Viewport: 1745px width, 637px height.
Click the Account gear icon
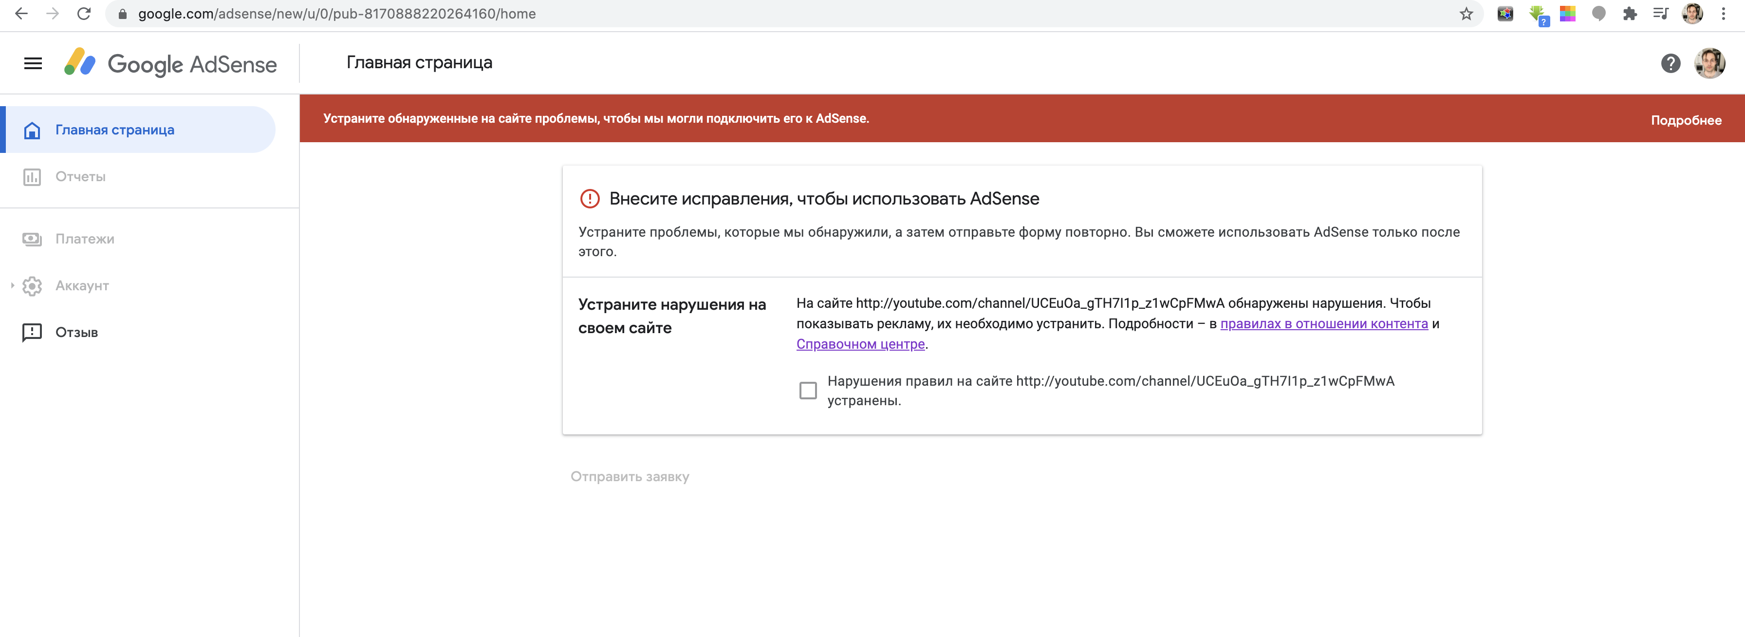[32, 286]
